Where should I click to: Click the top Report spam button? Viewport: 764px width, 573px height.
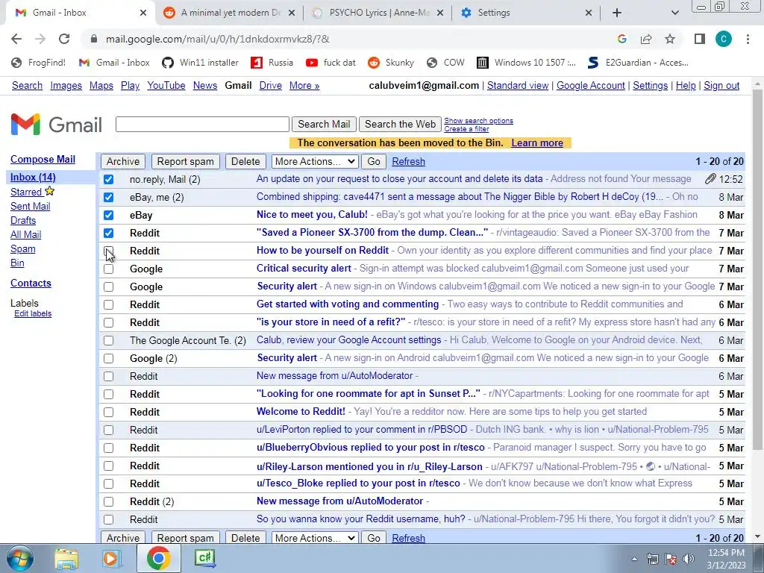pyautogui.click(x=185, y=161)
